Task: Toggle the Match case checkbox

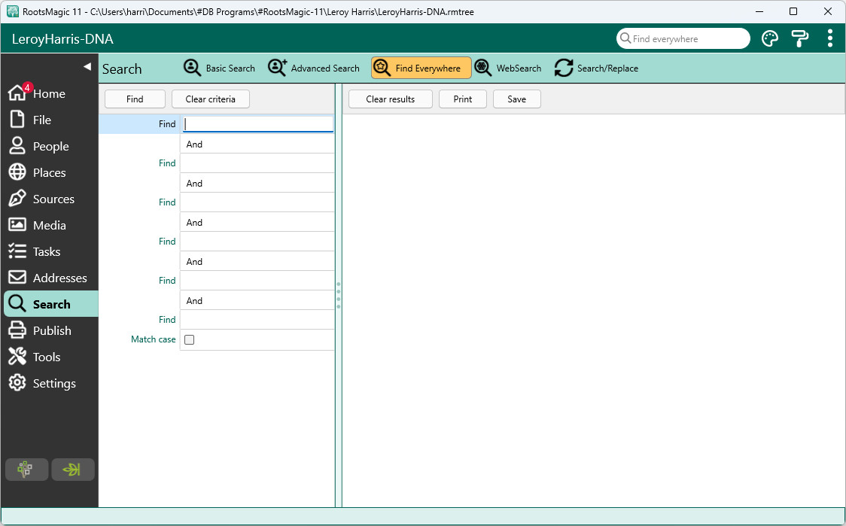Action: pos(190,339)
